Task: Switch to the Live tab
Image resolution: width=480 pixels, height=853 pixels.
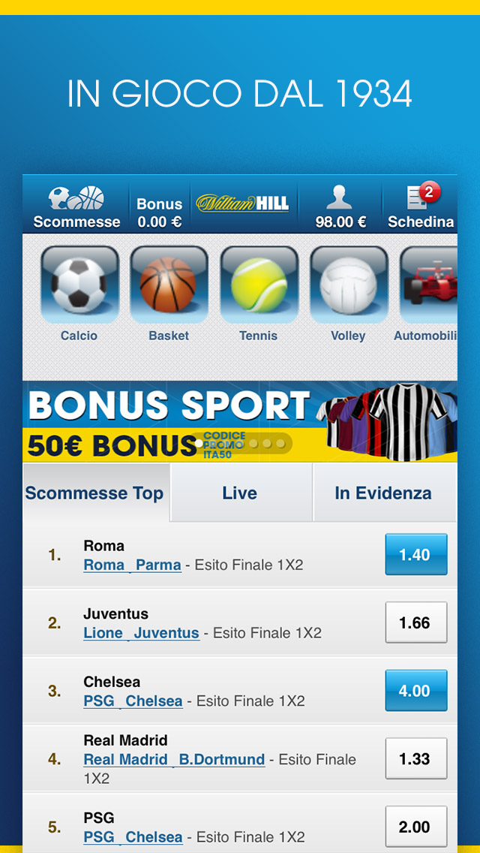Action: pos(241,493)
